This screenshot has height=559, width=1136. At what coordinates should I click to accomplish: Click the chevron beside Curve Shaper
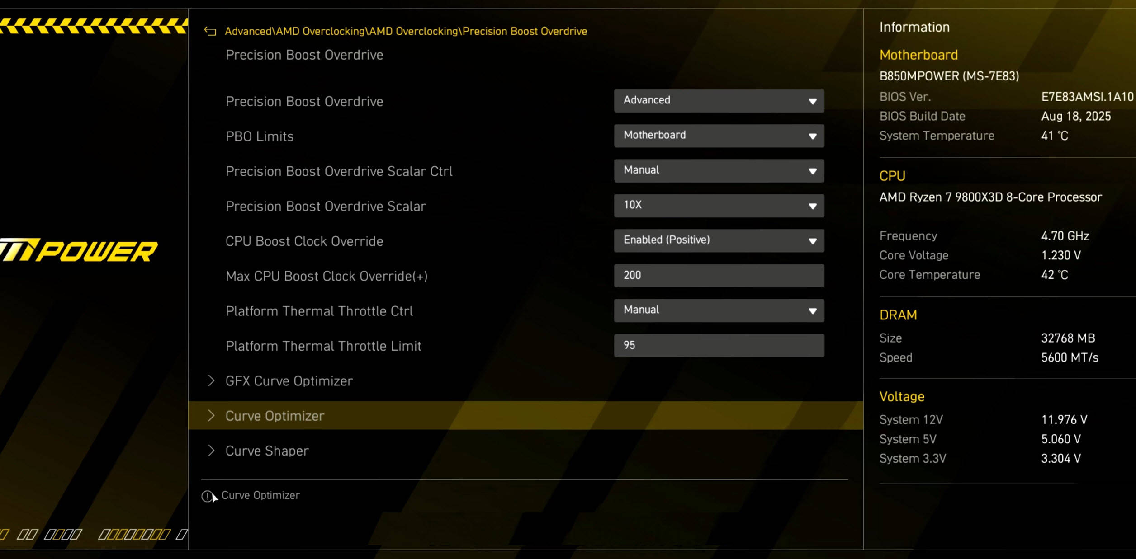[x=211, y=450]
